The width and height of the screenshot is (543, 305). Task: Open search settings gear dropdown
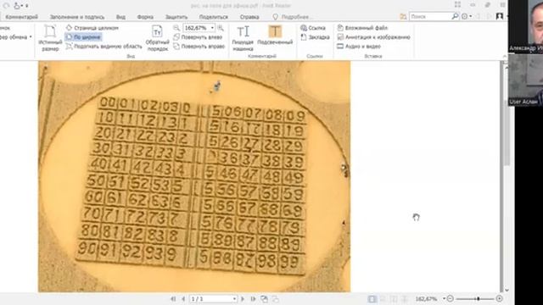coord(466,16)
